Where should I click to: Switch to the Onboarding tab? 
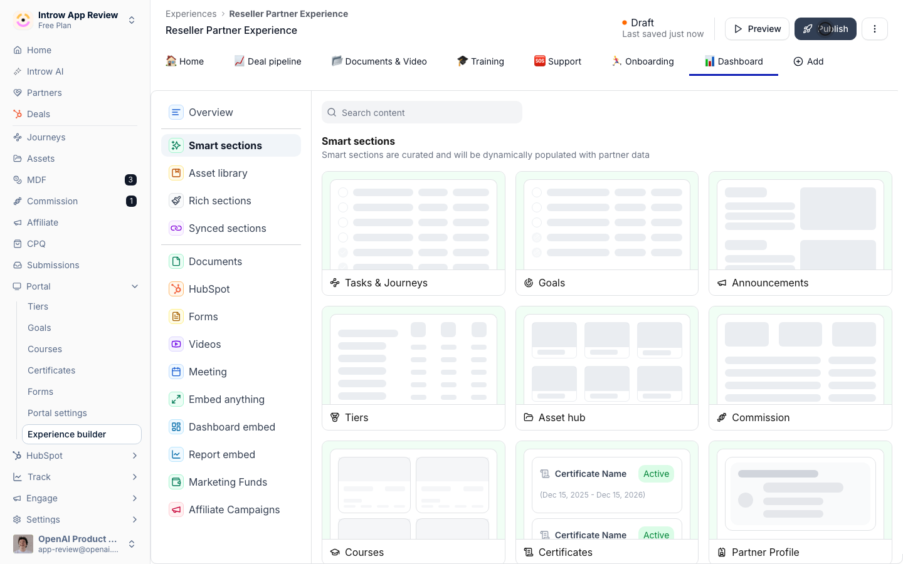click(x=643, y=61)
